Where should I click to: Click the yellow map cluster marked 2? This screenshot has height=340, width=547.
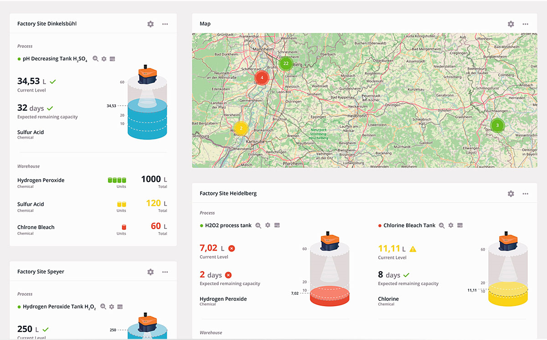click(x=241, y=129)
